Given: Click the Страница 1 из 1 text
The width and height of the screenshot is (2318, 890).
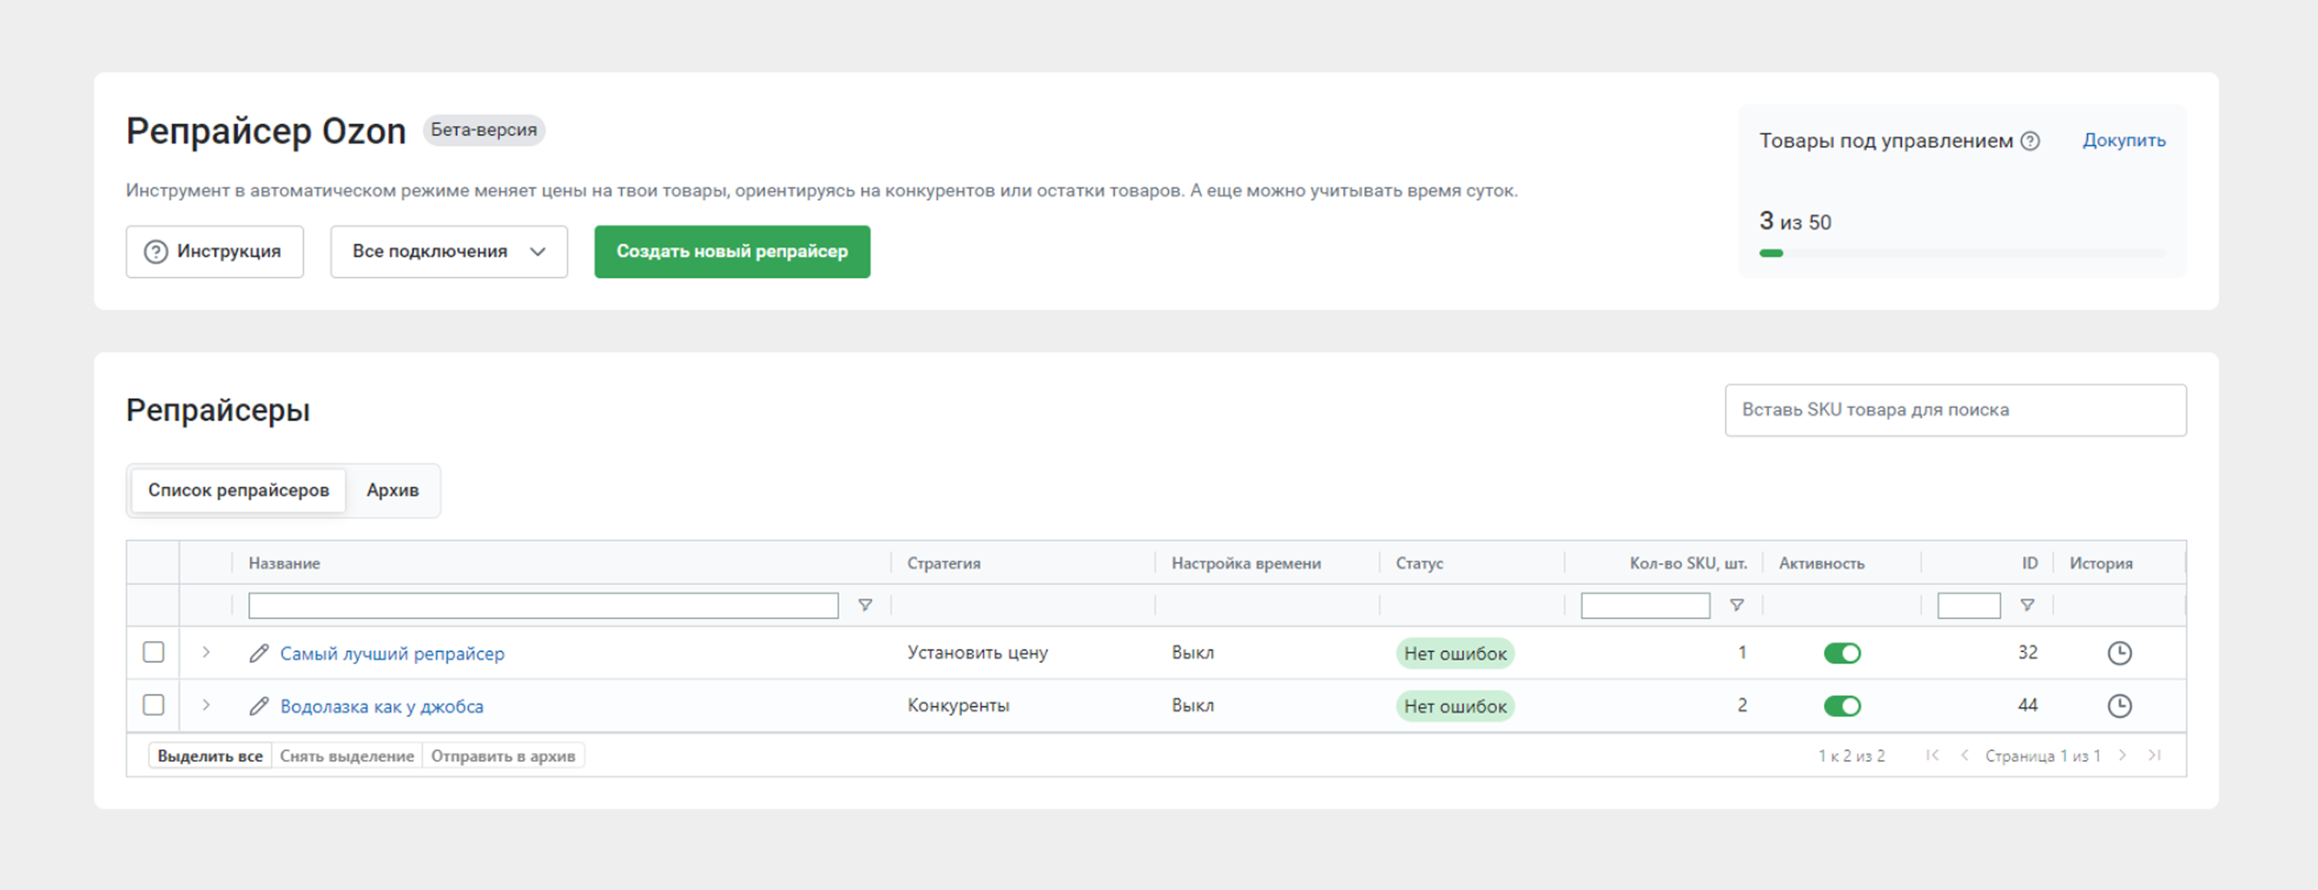Looking at the screenshot, I should point(2043,756).
